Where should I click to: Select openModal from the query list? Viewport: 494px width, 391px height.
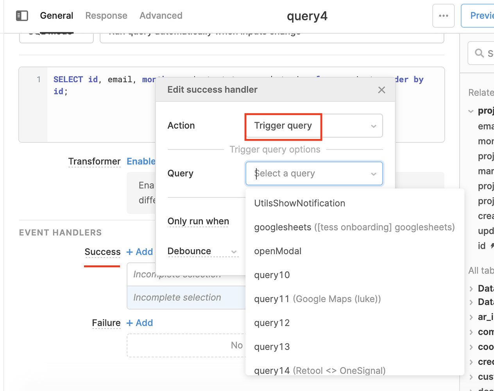tap(278, 251)
